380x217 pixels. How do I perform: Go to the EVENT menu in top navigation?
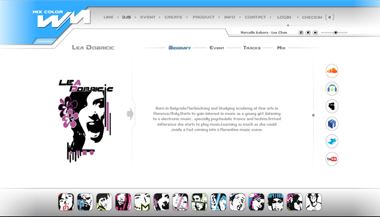tap(148, 17)
